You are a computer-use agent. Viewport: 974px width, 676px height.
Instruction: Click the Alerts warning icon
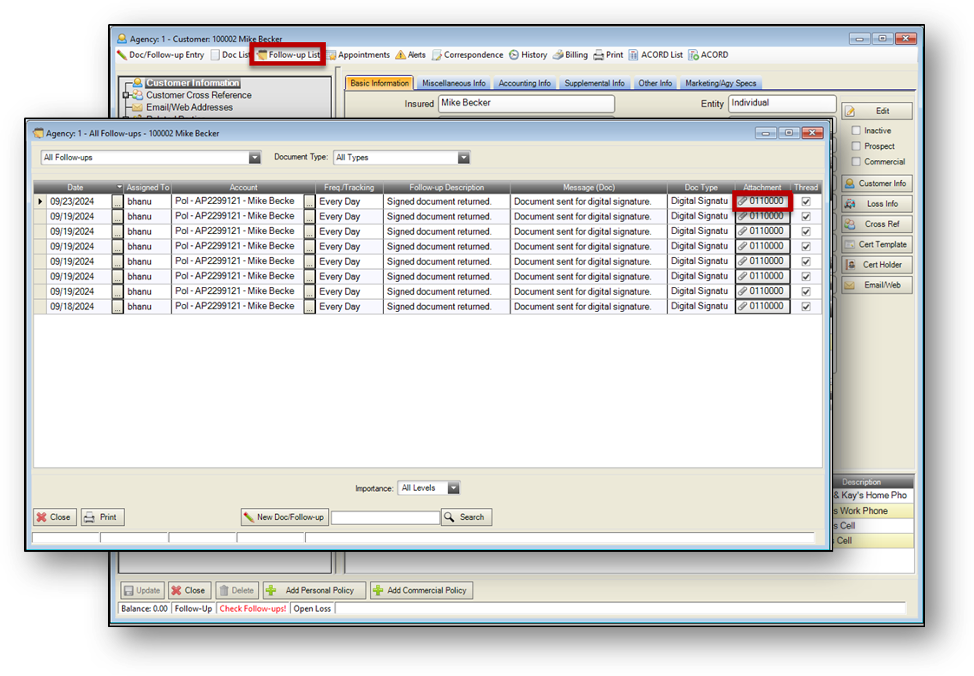click(401, 55)
